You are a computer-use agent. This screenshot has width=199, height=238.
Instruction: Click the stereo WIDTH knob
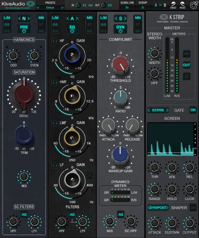[x=154, y=53]
